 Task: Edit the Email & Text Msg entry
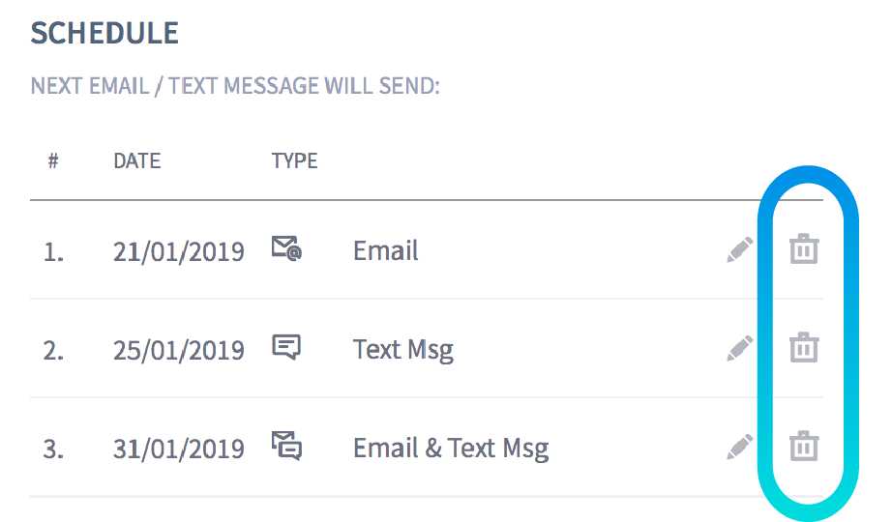740,447
